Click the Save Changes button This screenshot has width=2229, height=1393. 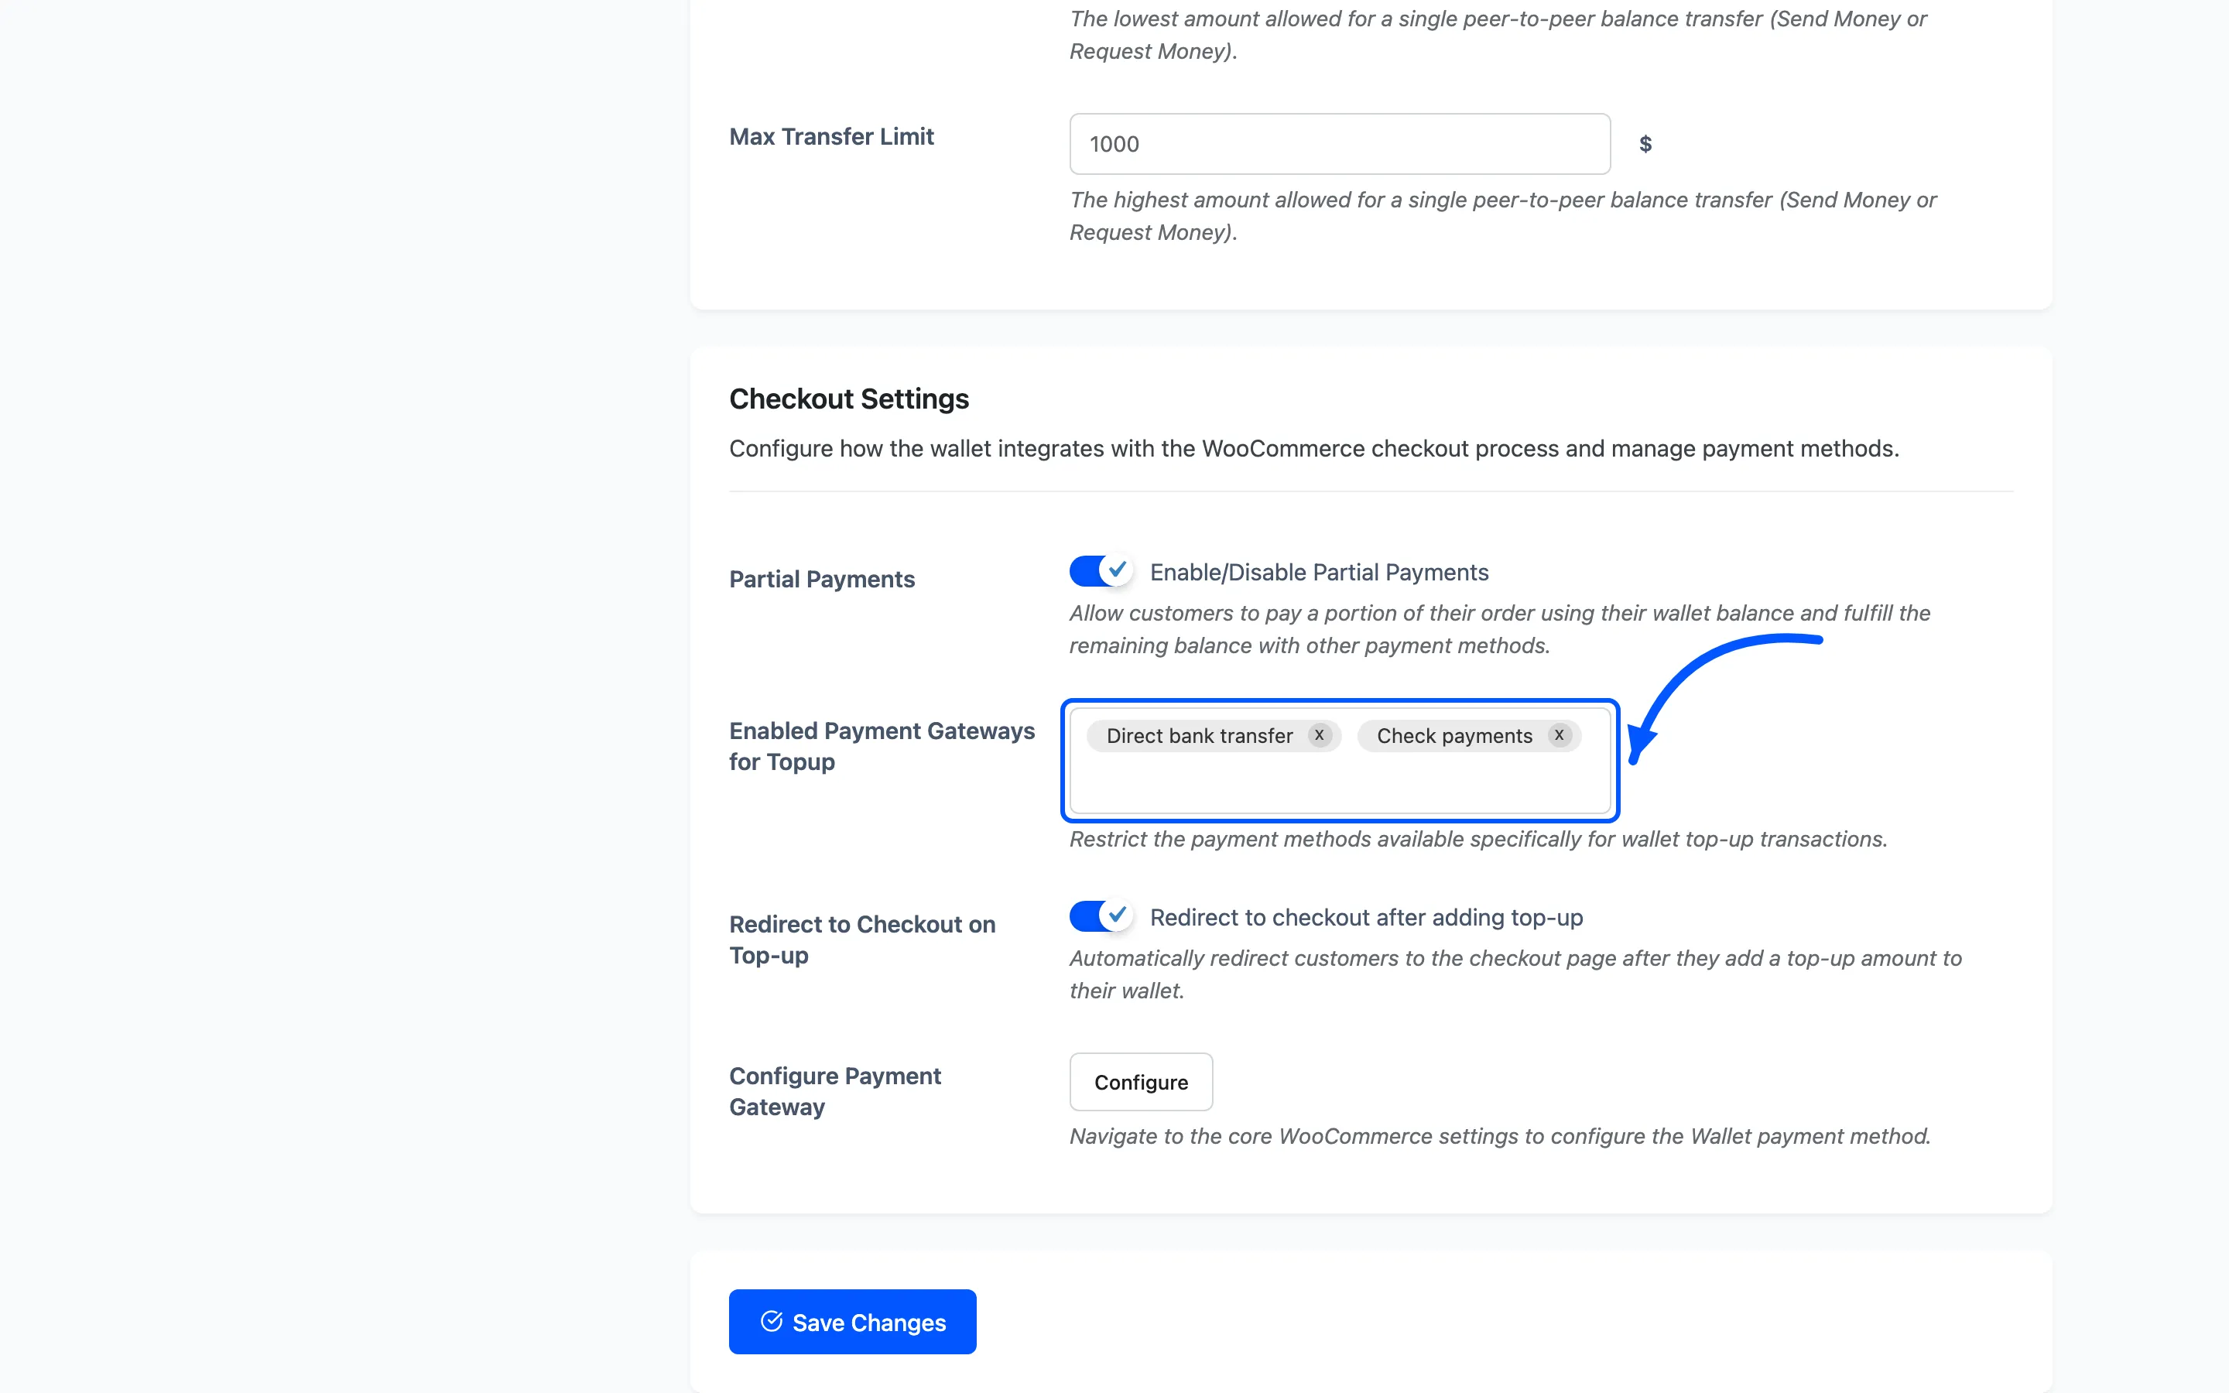click(852, 1322)
